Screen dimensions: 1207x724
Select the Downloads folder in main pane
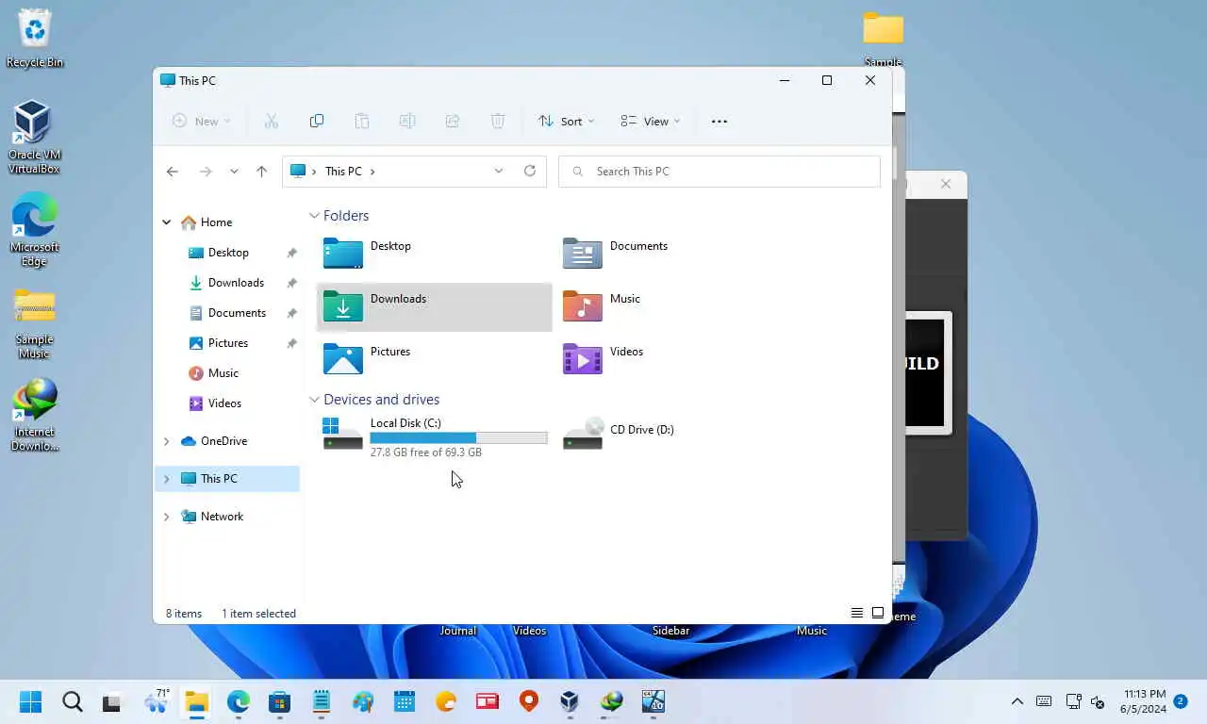pos(435,306)
